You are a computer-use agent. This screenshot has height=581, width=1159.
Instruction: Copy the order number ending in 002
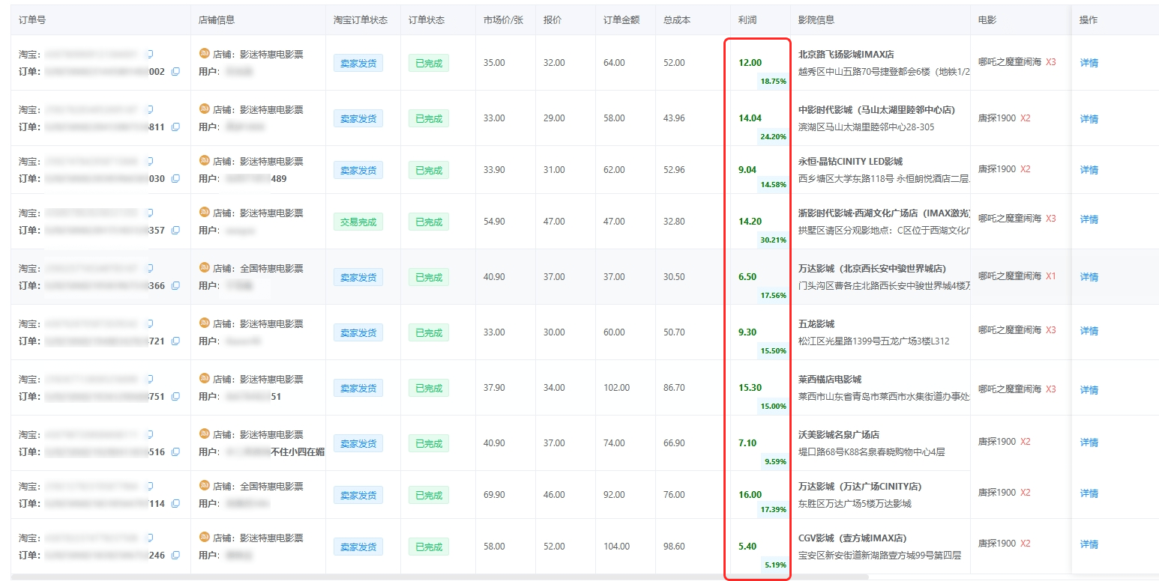[175, 72]
